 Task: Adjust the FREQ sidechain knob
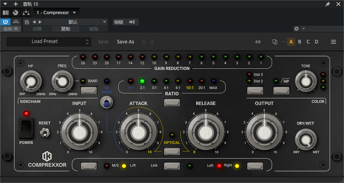[63, 81]
